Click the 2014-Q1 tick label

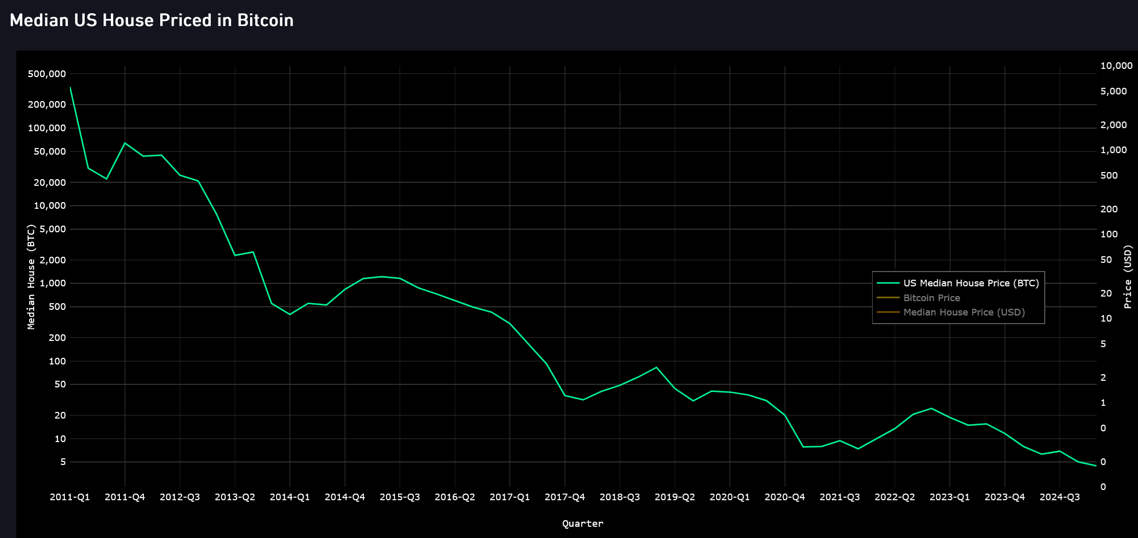(290, 497)
